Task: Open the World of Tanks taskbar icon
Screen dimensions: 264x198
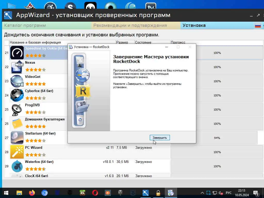Action: (120, 193)
